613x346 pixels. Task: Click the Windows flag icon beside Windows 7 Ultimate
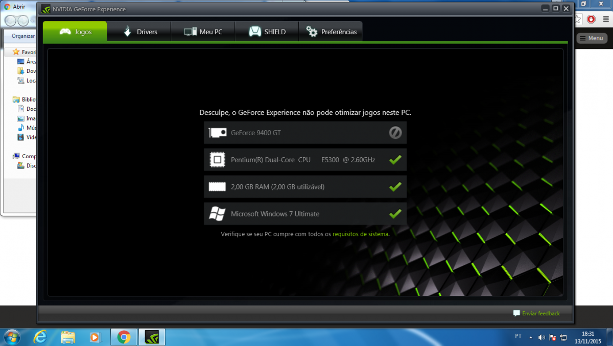[x=218, y=214]
